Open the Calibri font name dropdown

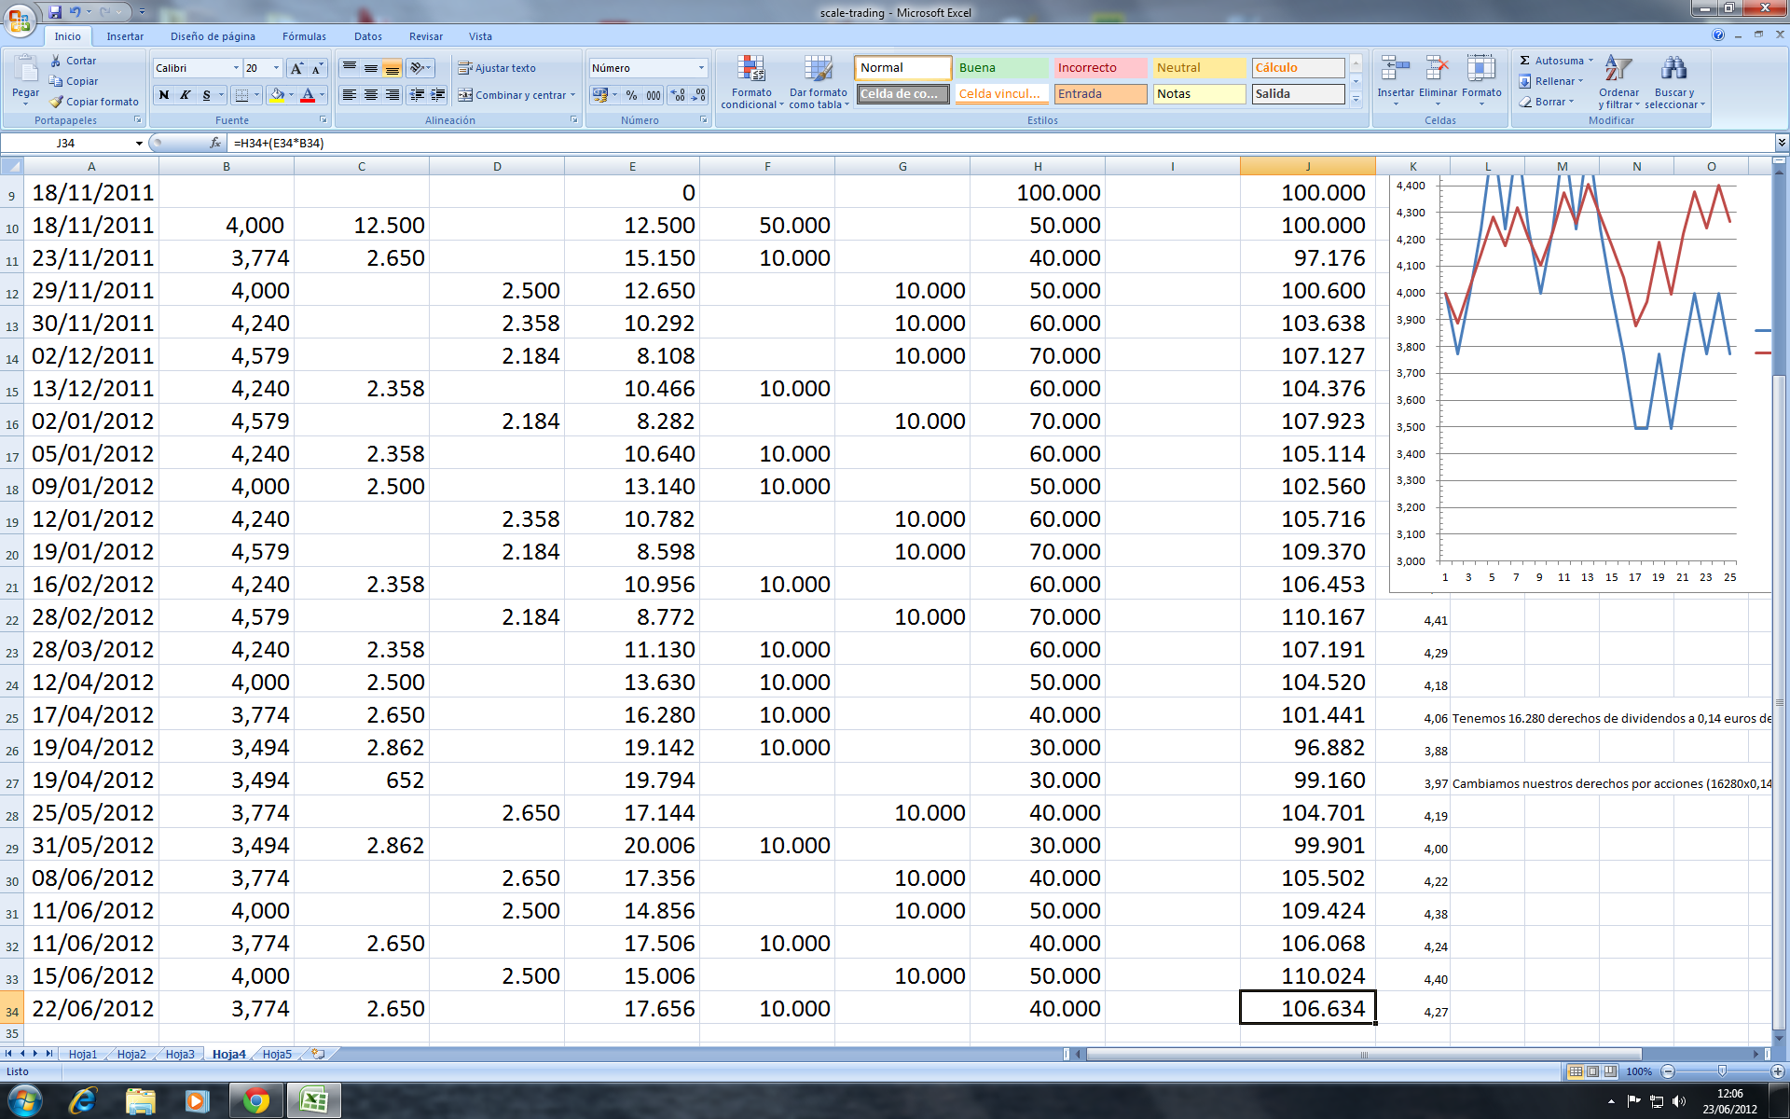[x=235, y=68]
